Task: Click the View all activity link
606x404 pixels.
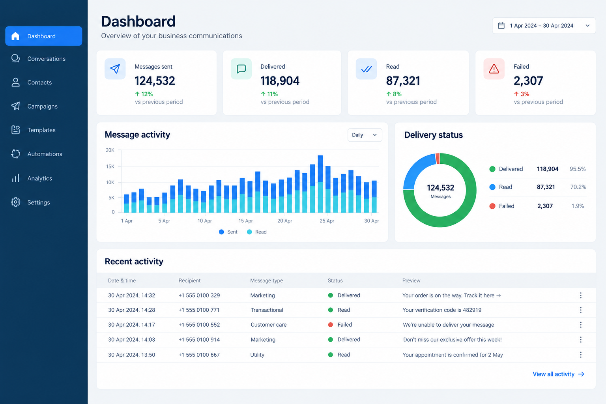Action: 558,374
